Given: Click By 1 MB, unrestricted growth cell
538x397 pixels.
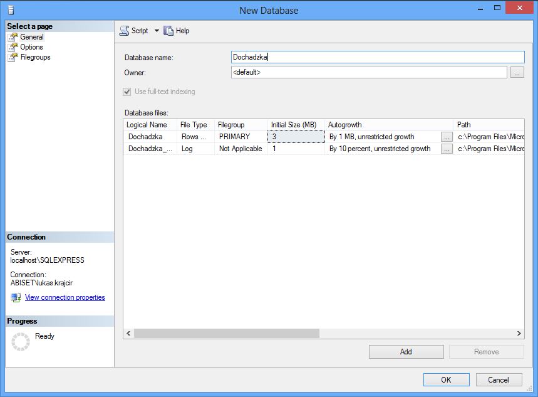Looking at the screenshot, I should 383,137.
